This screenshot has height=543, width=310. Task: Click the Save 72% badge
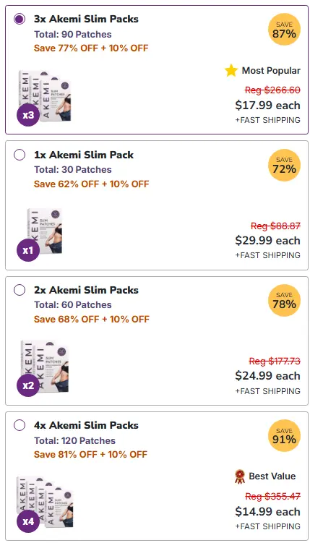click(x=284, y=165)
